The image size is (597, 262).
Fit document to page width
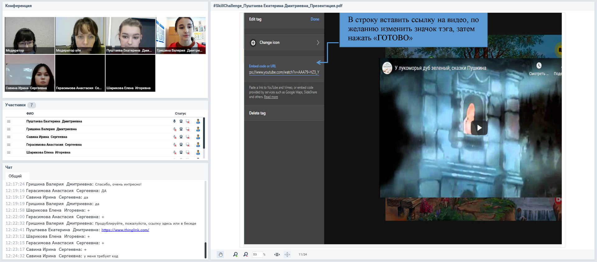277,255
